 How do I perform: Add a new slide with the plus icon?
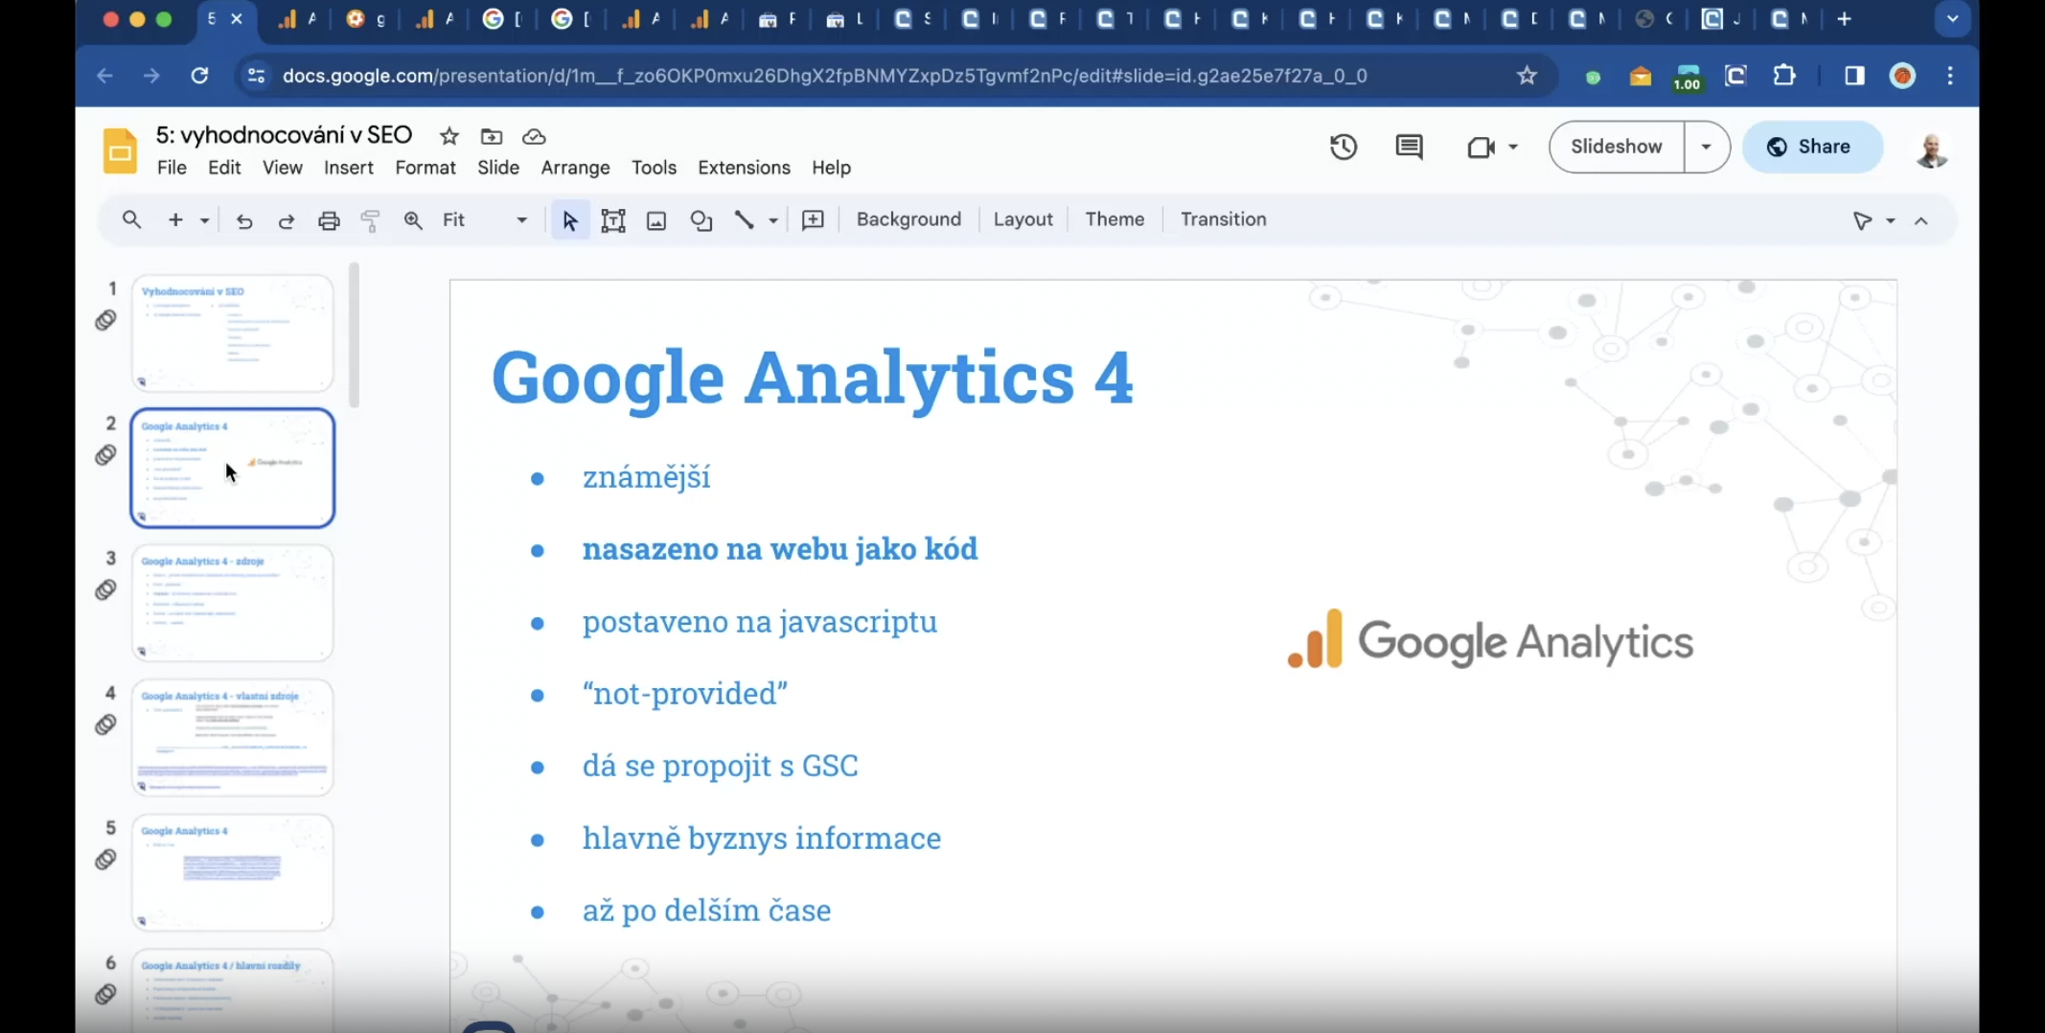[x=175, y=219]
